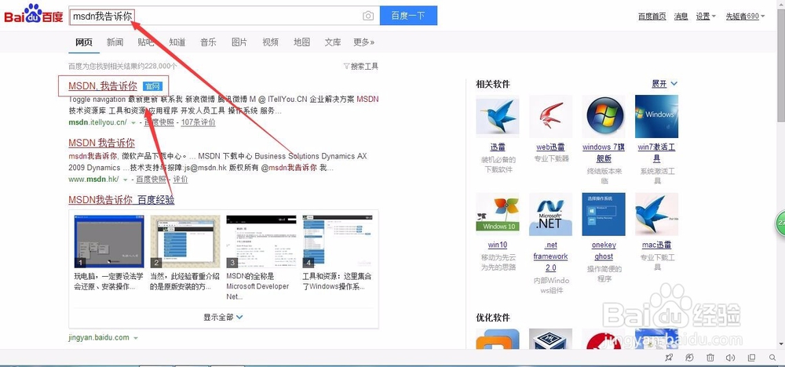Open the MSDN 我告诉你 msdn.hk result link
Screen dimensions: 785x367
point(101,143)
